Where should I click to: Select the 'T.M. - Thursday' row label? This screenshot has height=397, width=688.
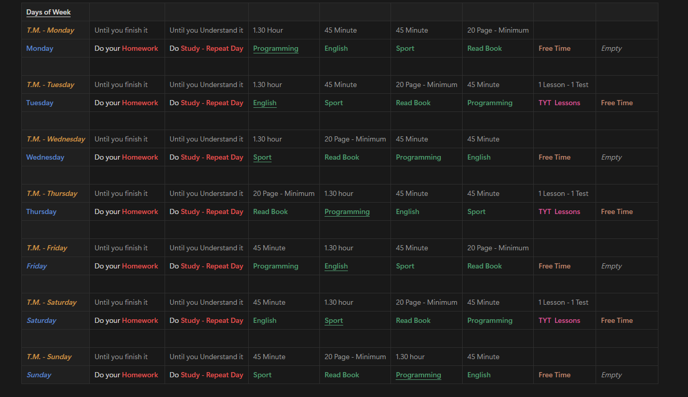pos(52,193)
